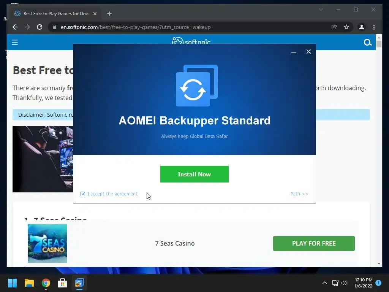Open notification badge in taskbar

coord(378,283)
